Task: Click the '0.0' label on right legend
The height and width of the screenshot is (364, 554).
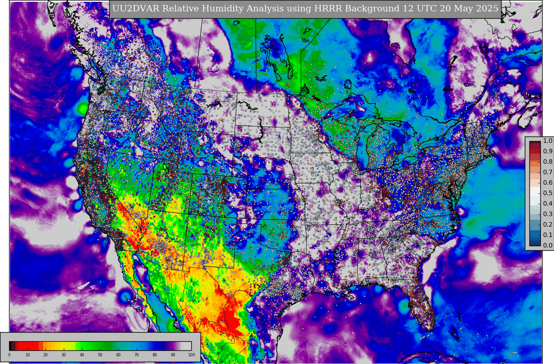Action: (547, 245)
